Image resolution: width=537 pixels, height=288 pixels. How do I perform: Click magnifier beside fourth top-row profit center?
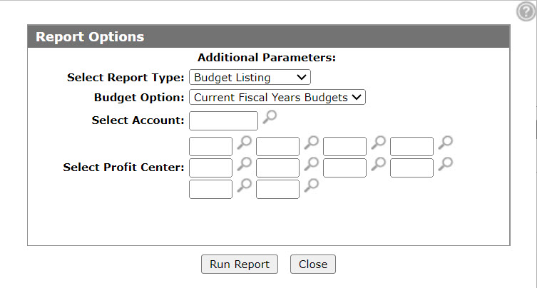tap(446, 143)
